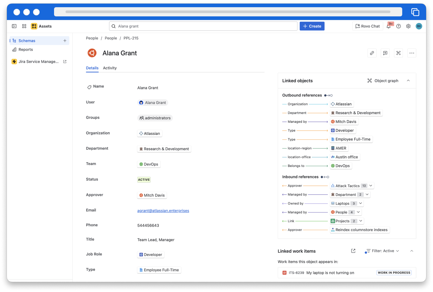Add a new schema with plus icon

pyautogui.click(x=65, y=41)
